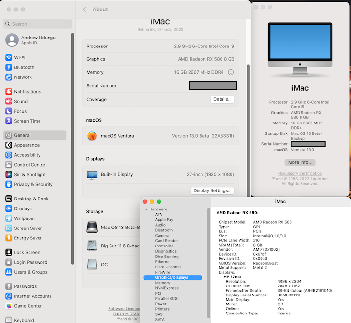This screenshot has height=323, width=351.
Task: Open Login Password padlock icon
Action: click(x=9, y=262)
